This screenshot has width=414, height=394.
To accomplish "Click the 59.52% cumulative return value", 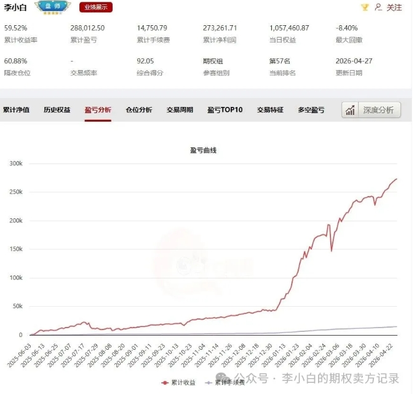I will coord(15,28).
